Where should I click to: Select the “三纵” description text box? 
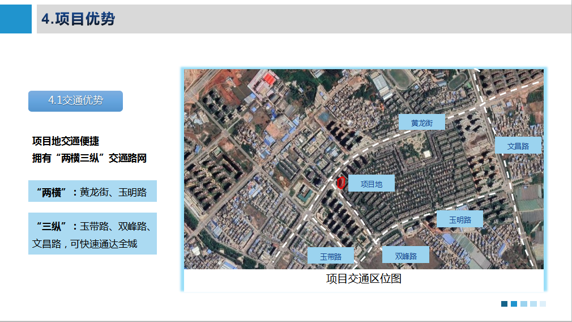[x=92, y=234]
